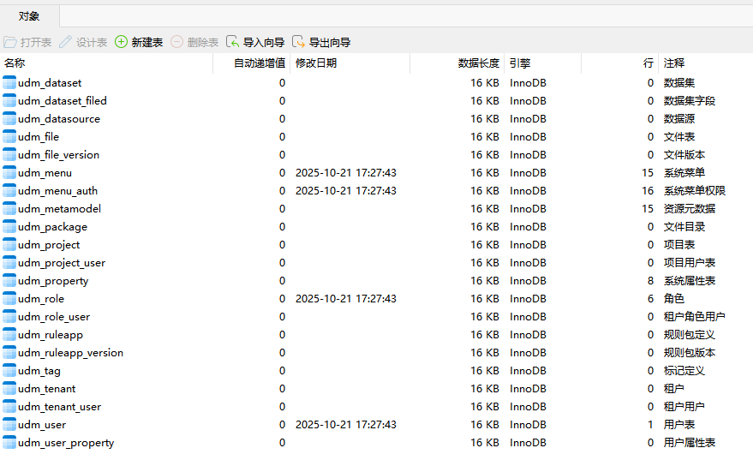Click the 打开表 (Open Table) folder icon
Viewport: 753px width, 460px height.
(10, 42)
